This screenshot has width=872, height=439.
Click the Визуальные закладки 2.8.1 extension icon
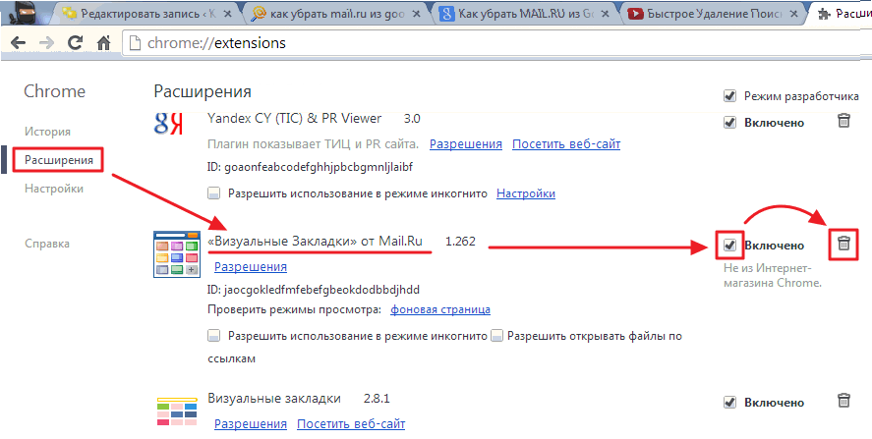pyautogui.click(x=177, y=412)
